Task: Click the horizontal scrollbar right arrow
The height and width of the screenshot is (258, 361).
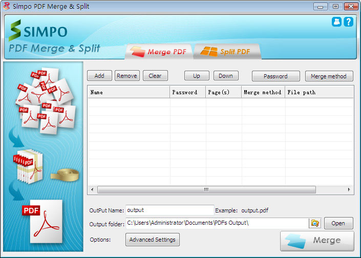Action: pos(350,189)
